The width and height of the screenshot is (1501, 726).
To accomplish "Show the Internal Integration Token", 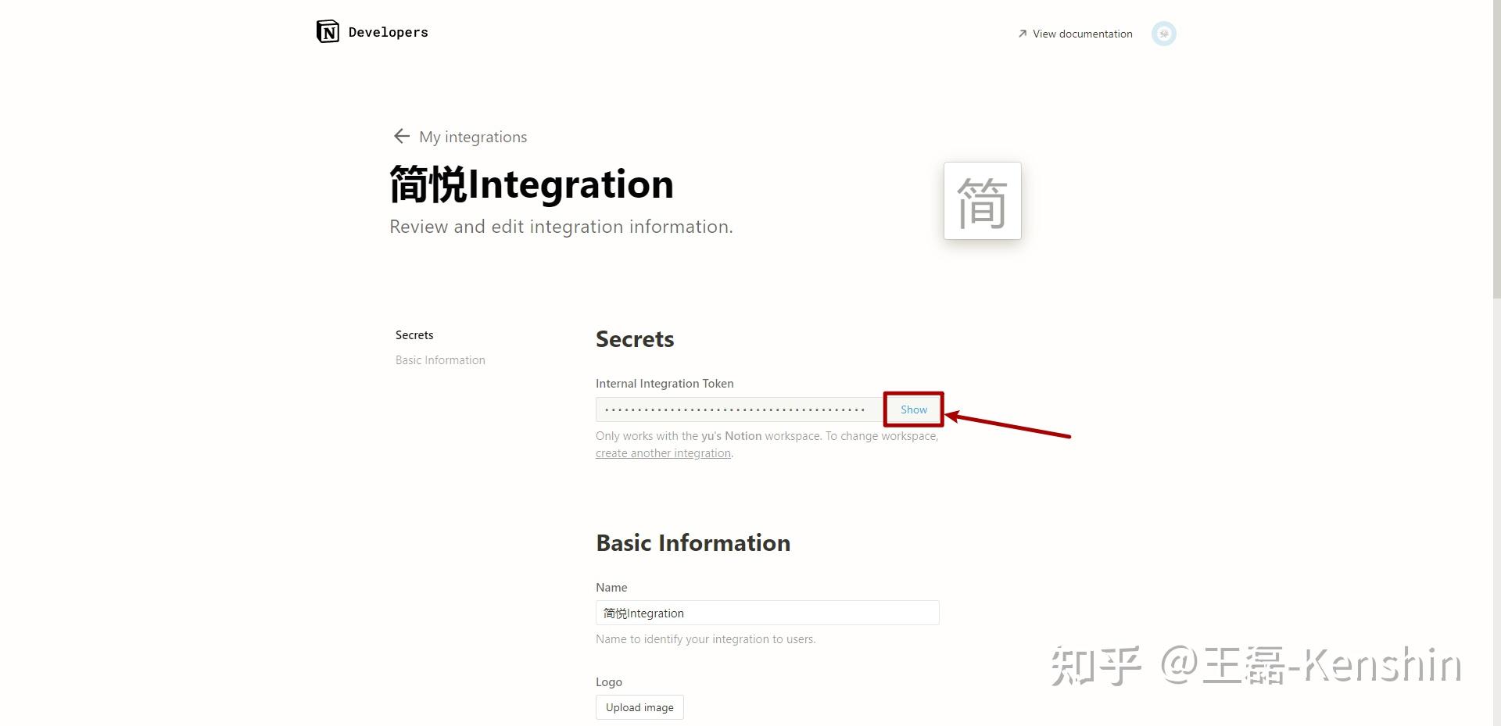I will (913, 409).
